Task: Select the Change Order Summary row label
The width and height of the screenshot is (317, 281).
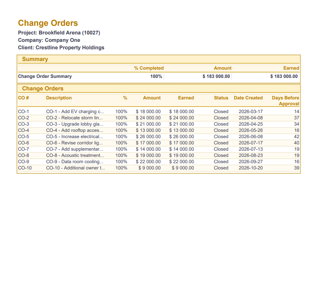Action: [x=45, y=77]
